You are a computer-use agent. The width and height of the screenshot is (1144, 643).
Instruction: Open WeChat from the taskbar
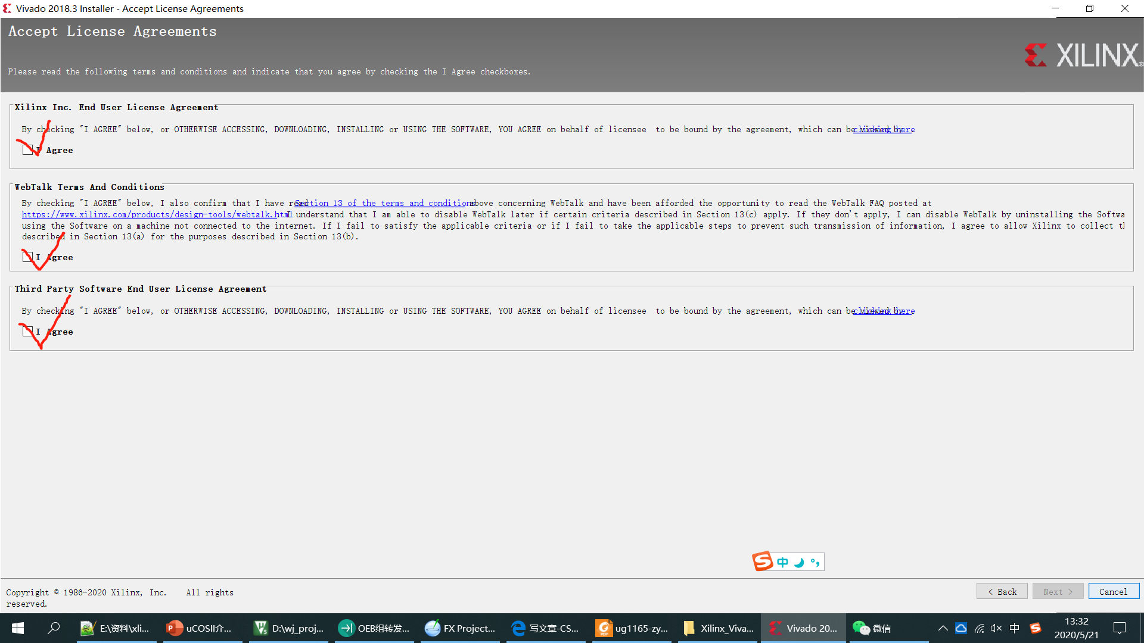pos(873,628)
